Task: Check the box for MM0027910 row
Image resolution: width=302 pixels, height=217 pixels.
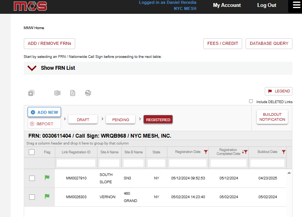Action: click(32, 178)
